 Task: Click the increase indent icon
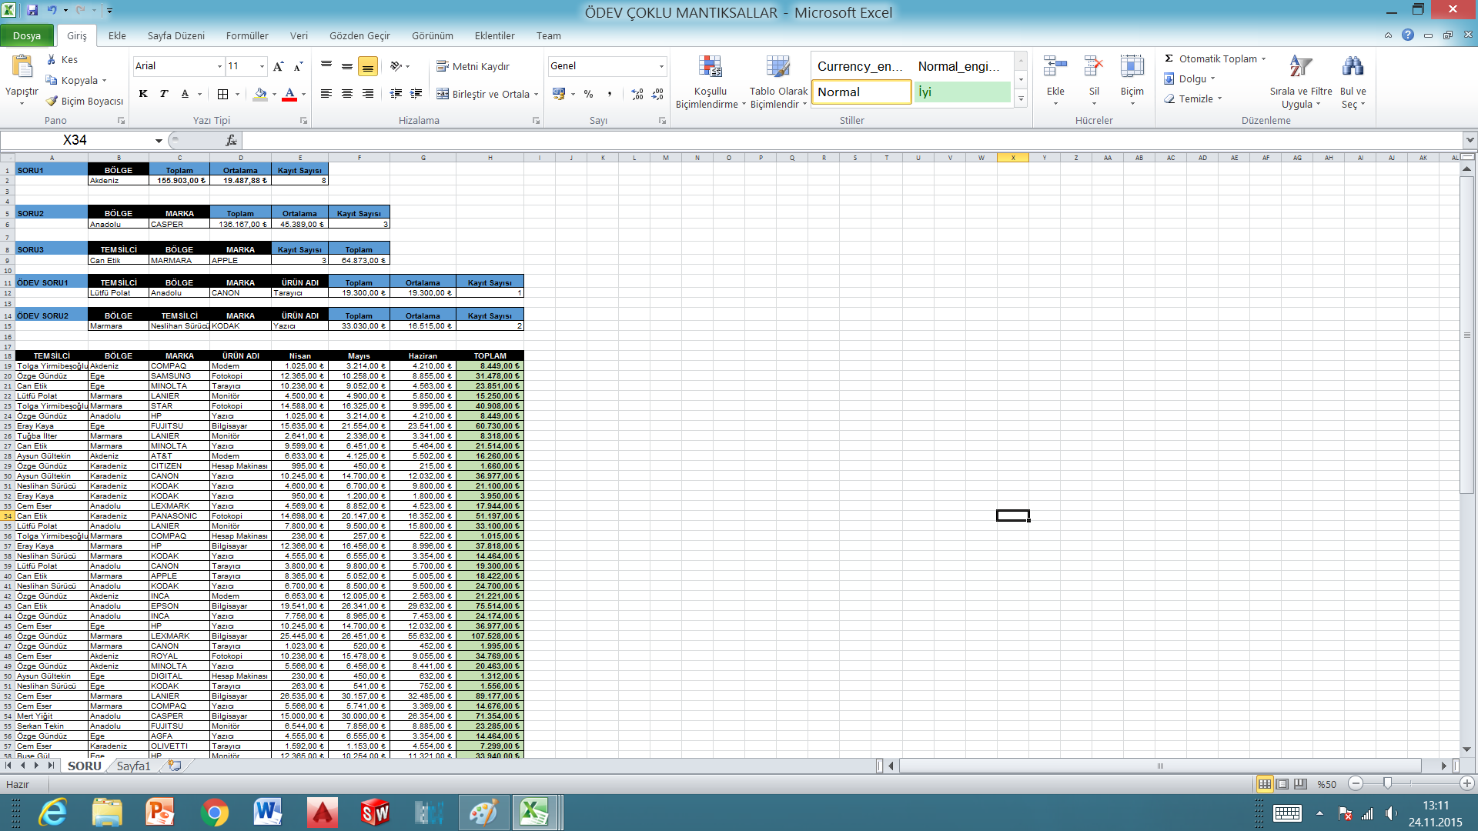(416, 94)
